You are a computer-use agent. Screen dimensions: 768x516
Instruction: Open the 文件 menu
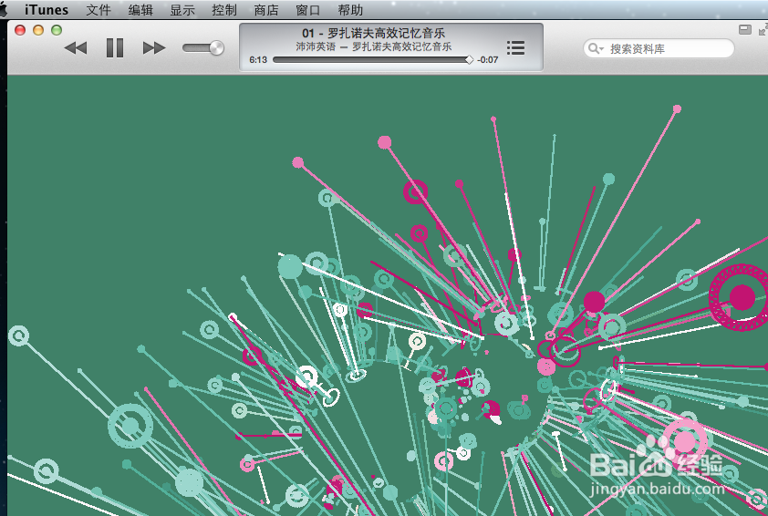coord(99,10)
